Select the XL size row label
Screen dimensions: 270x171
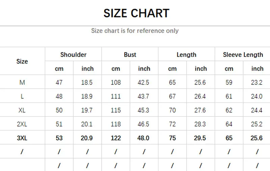[x=22, y=110]
